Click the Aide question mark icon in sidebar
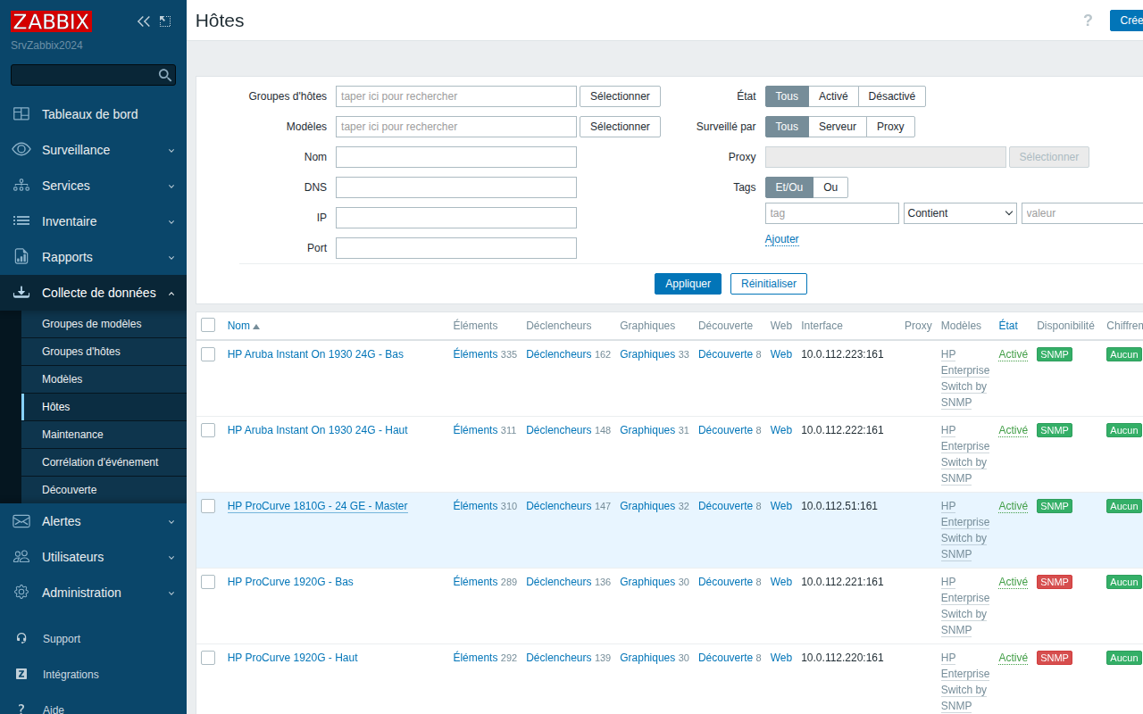This screenshot has height=714, width=1143. point(21,710)
